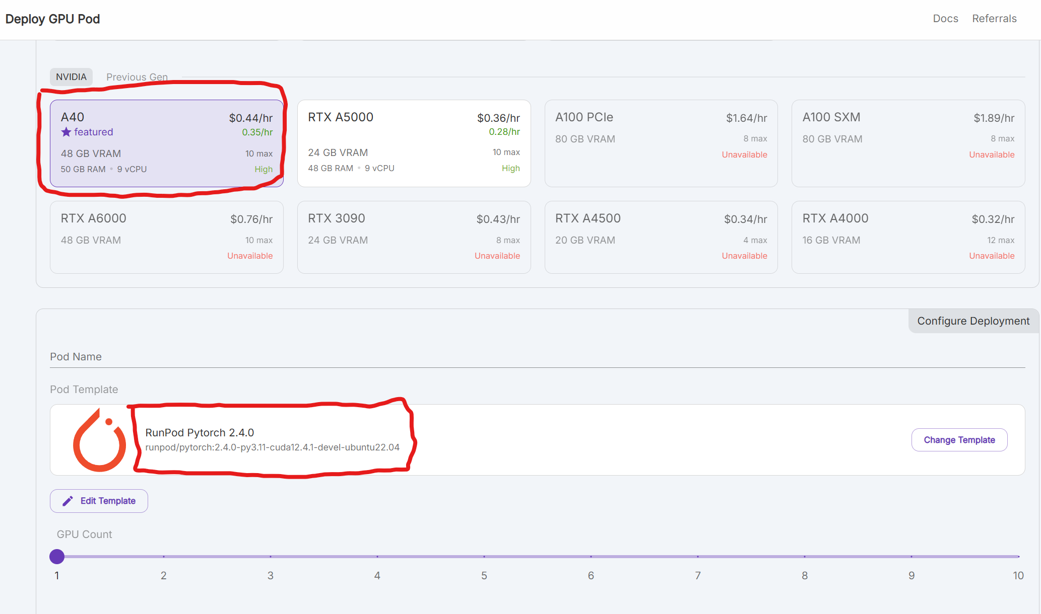The width and height of the screenshot is (1041, 614).
Task: Click the GPU Count slider handle
Action: [57, 557]
